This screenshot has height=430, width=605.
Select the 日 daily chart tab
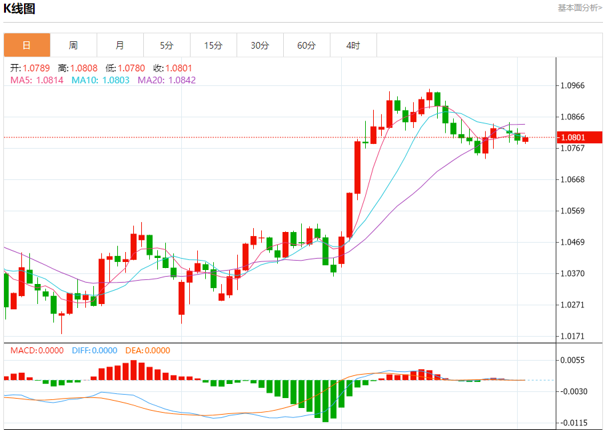(x=27, y=45)
